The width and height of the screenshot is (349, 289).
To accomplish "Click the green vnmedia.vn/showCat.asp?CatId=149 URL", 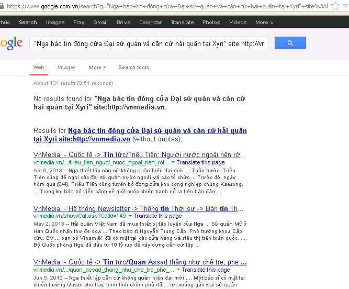I will [80, 216].
